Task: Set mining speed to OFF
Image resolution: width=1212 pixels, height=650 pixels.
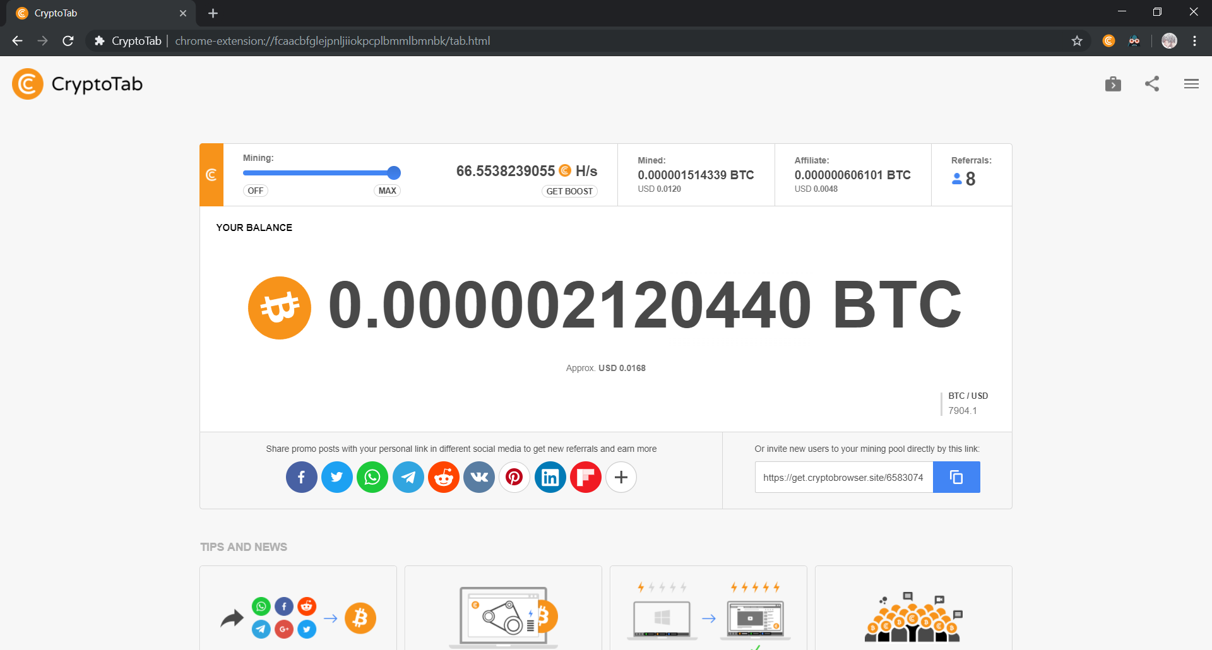Action: coord(256,191)
